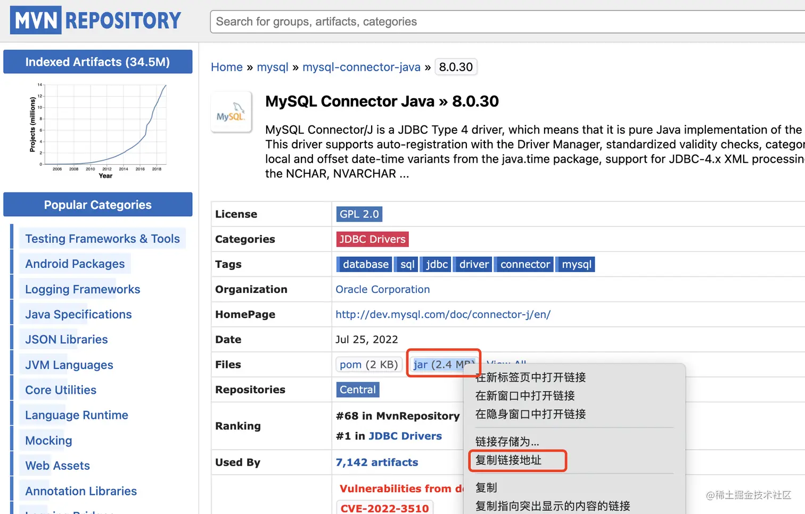Click the Jul 25, 2022 date value
The width and height of the screenshot is (805, 514).
coord(367,339)
